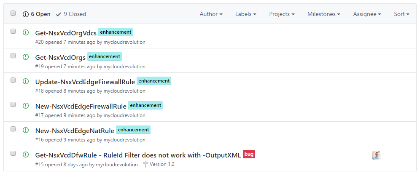Click the Version 1.2 milestone link

coord(162,164)
